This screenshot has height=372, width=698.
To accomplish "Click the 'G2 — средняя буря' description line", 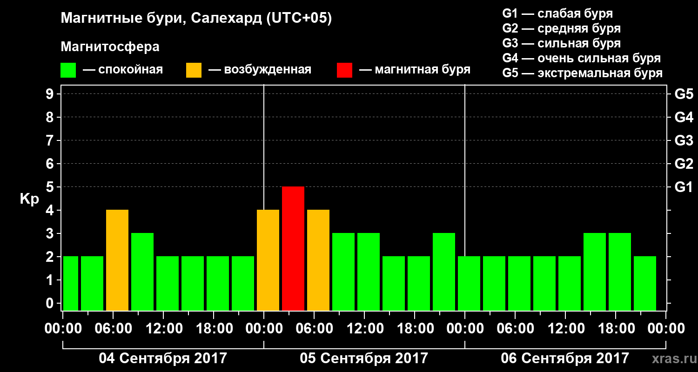I will (561, 28).
